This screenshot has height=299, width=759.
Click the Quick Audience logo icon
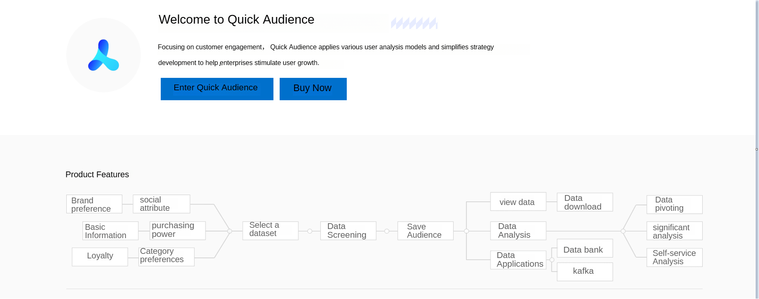click(104, 55)
